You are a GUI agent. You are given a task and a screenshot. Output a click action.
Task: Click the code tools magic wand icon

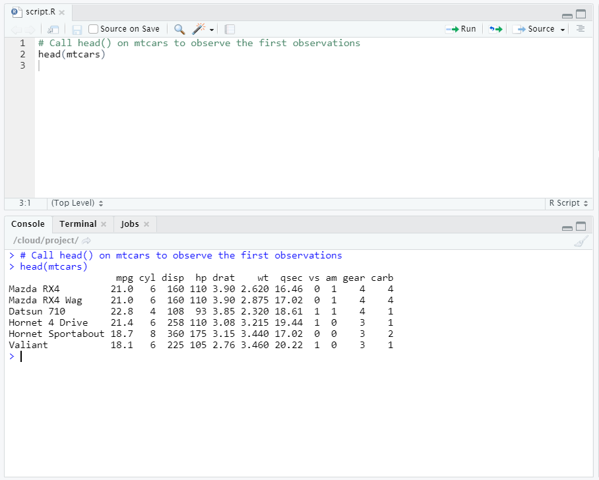pyautogui.click(x=199, y=28)
